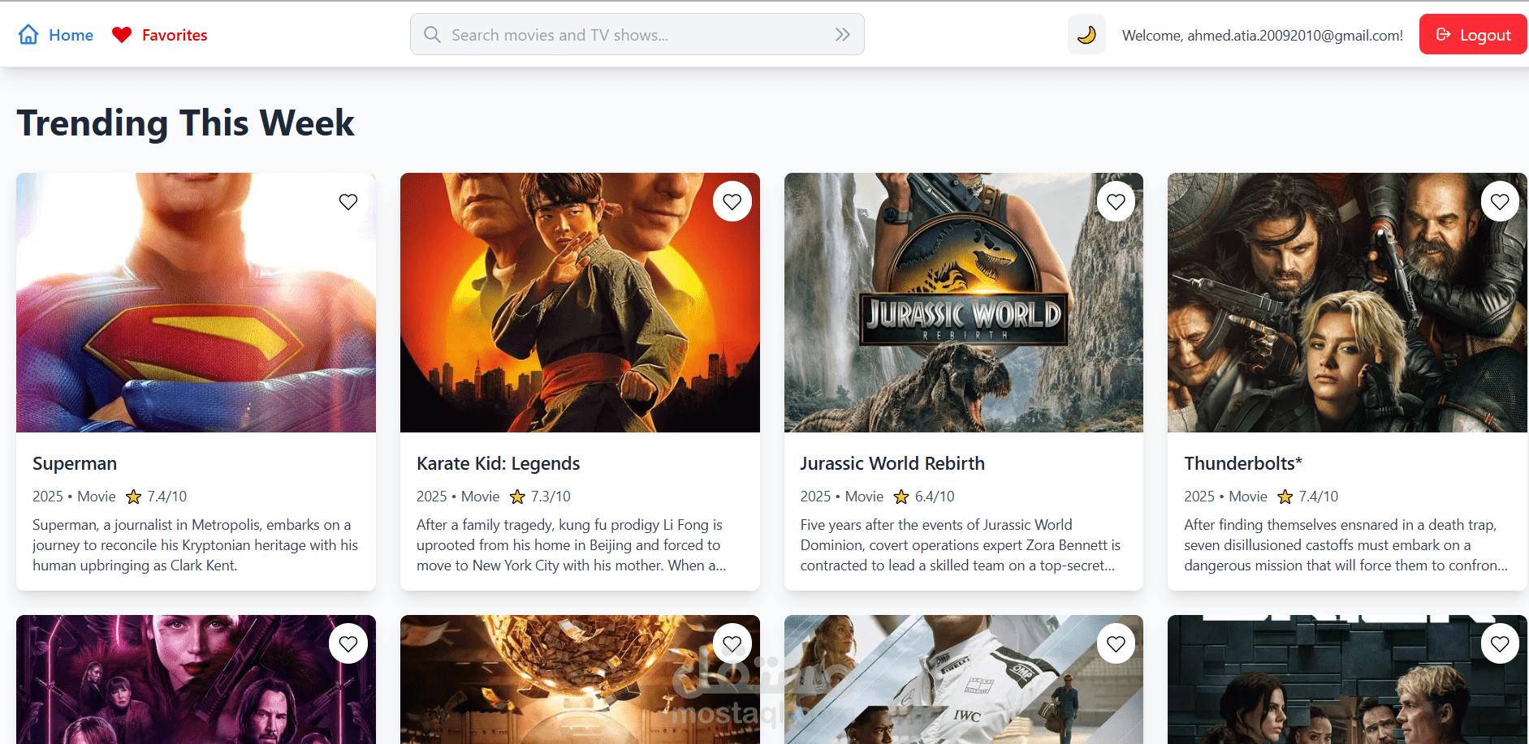Image resolution: width=1529 pixels, height=744 pixels.
Task: Favorite Superman using its heart icon
Action: [x=348, y=202]
